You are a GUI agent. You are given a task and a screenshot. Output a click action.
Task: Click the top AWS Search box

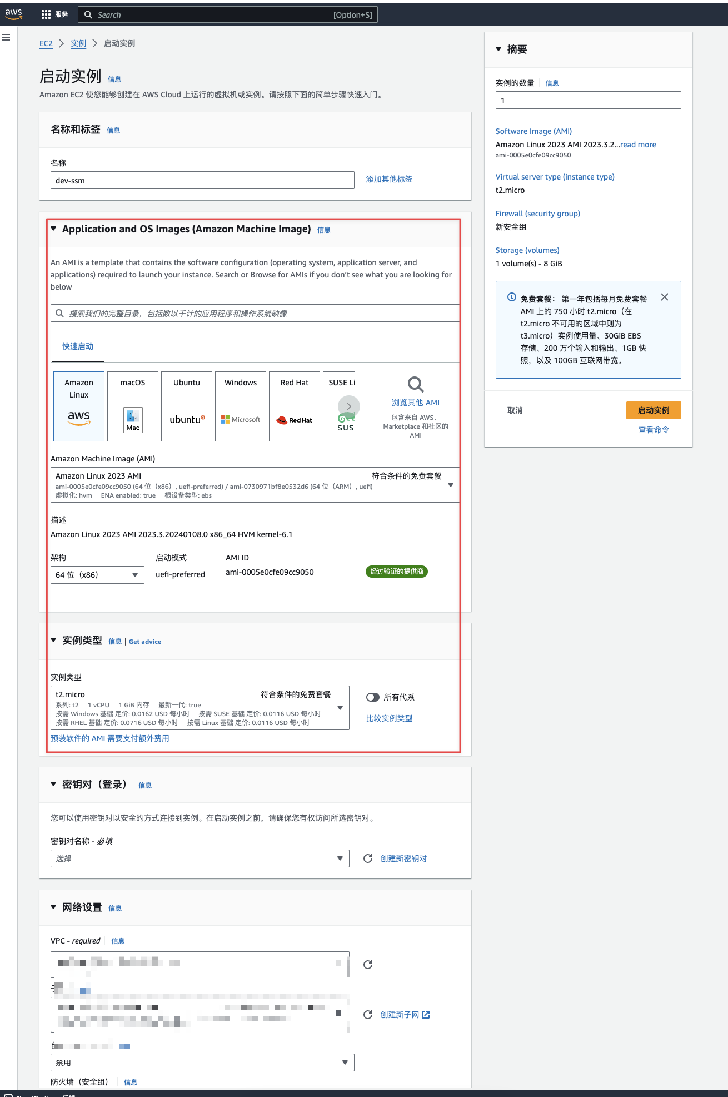pyautogui.click(x=228, y=14)
